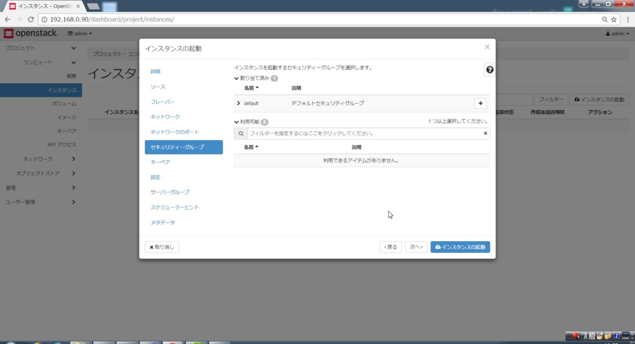635x344 pixels.
Task: Collapse the 割り当て済み section
Action: (236, 79)
